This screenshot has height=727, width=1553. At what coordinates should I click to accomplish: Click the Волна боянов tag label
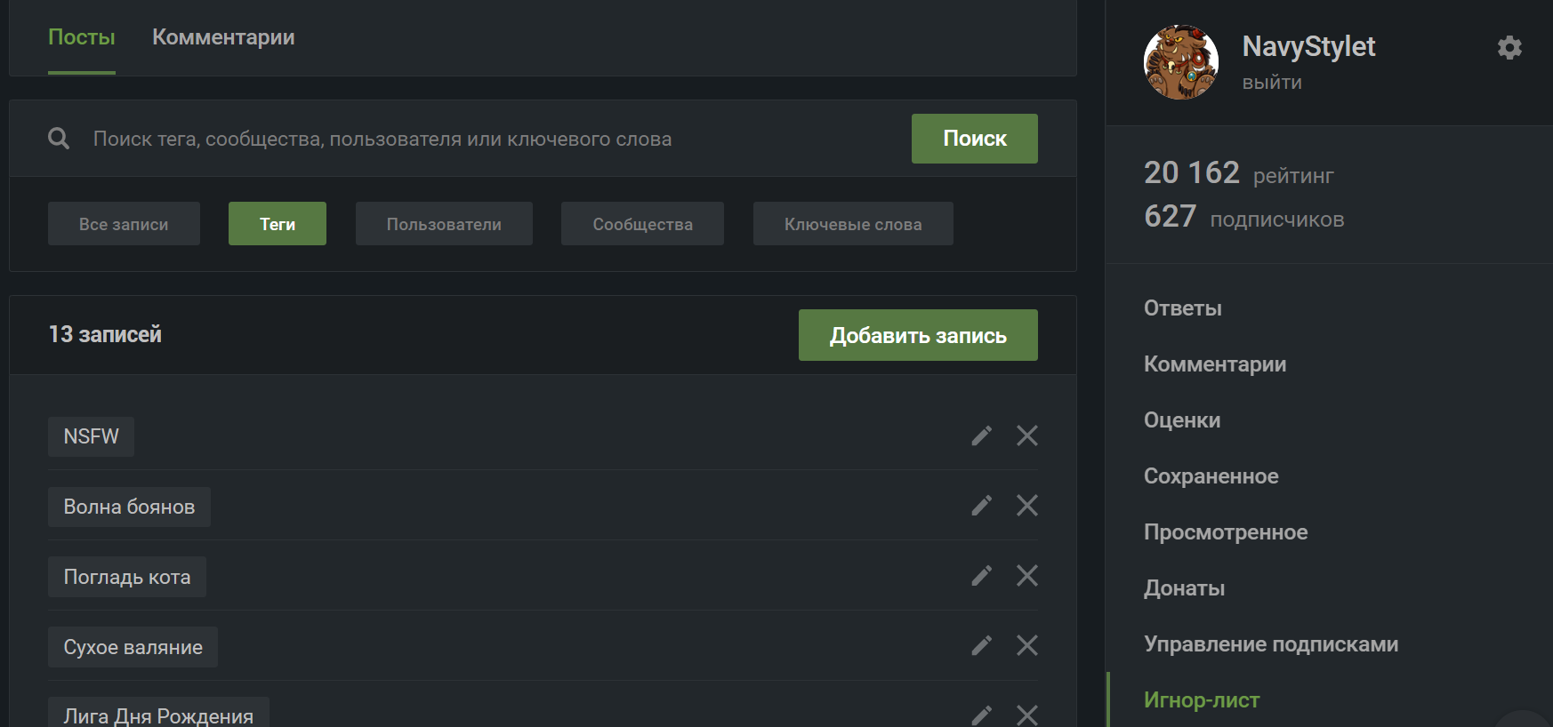[129, 507]
